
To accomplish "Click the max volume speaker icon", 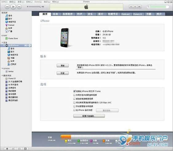I will click(43, 7).
